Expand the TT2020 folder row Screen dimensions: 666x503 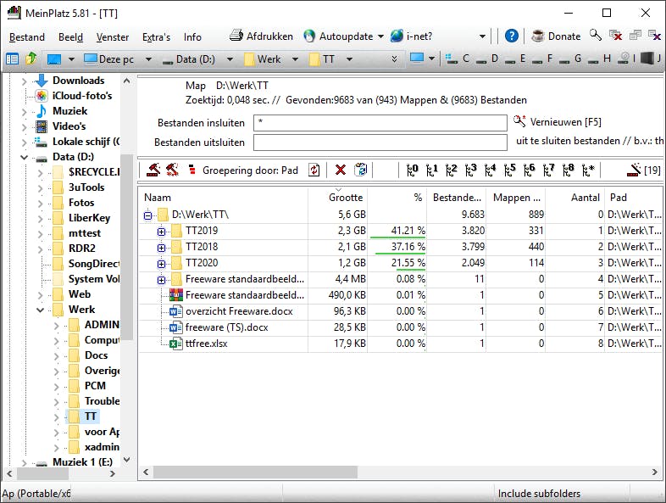click(x=161, y=264)
